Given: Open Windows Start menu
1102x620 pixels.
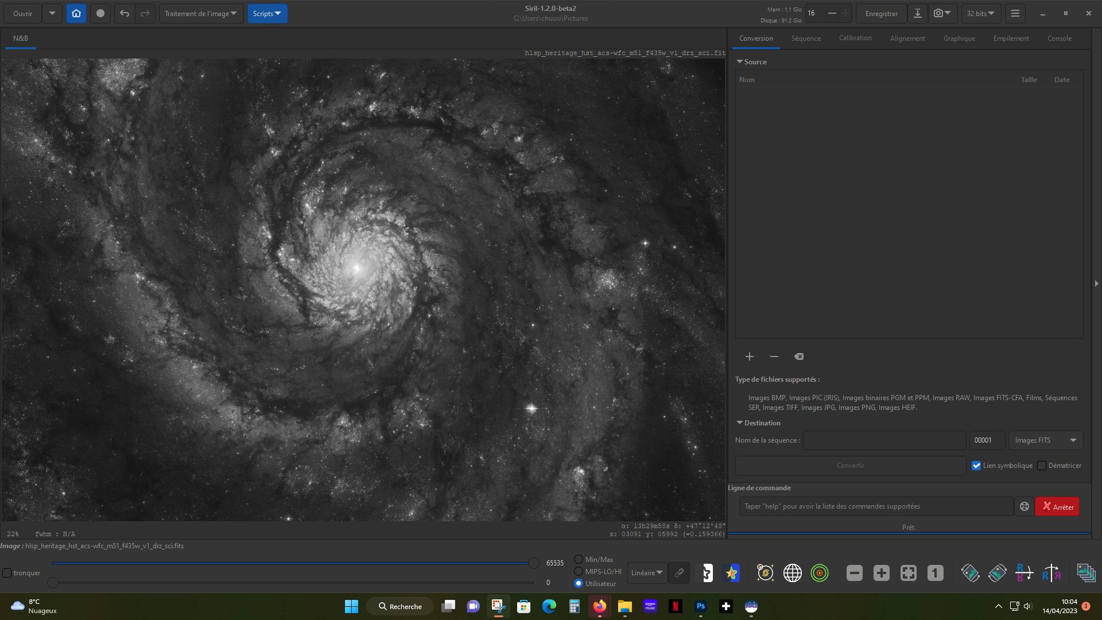Looking at the screenshot, I should coord(351,606).
